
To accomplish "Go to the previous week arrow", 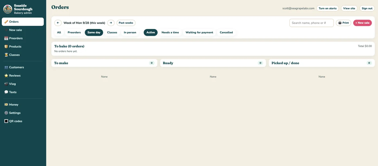I will (x=58, y=23).
